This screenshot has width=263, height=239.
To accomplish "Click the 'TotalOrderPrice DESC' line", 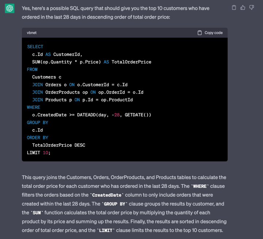I will [58, 145].
